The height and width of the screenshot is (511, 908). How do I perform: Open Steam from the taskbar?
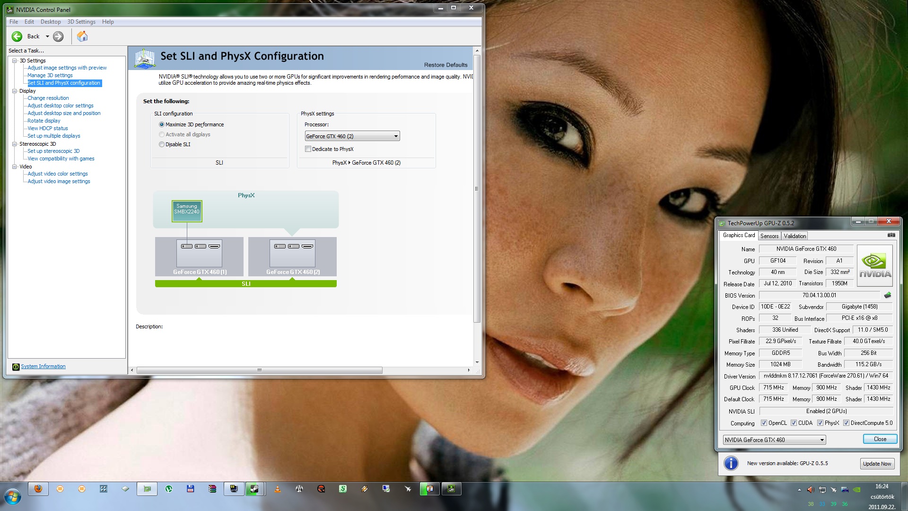(254, 489)
